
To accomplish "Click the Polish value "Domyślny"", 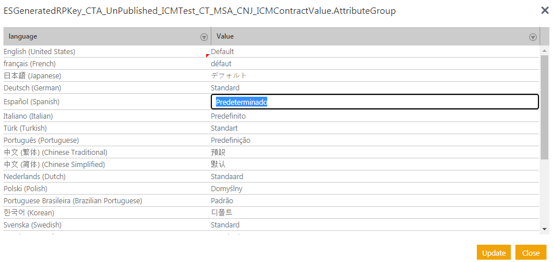I will point(227,189).
